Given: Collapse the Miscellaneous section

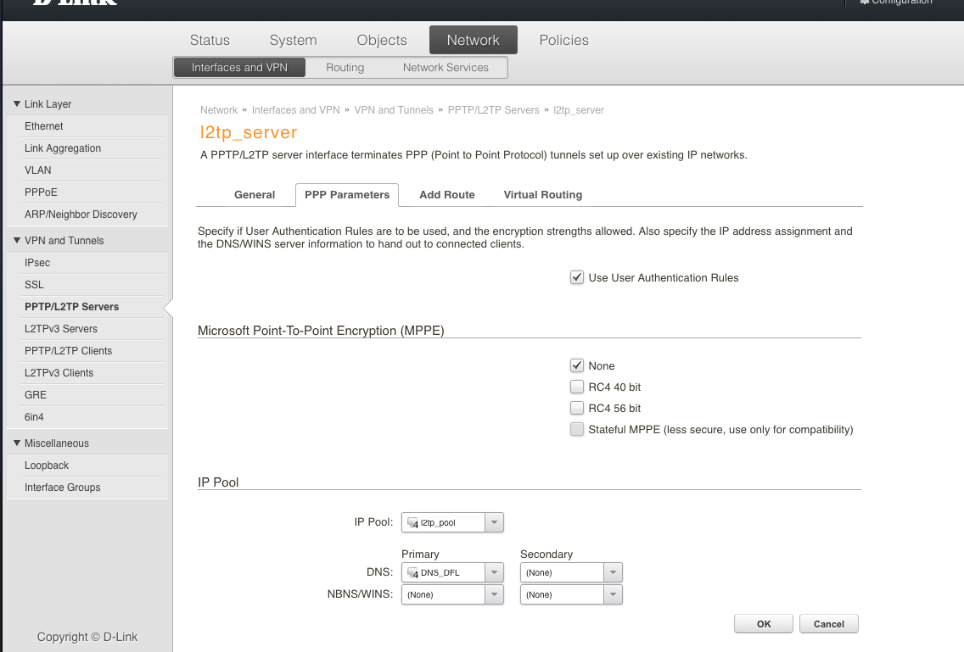Looking at the screenshot, I should point(17,443).
